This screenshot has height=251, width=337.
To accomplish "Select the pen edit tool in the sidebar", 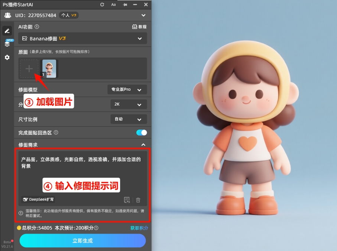I will pos(7,31).
